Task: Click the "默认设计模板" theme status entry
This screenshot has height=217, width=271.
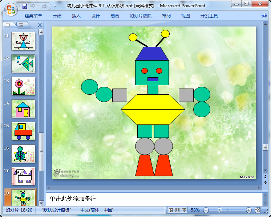Action: 56,210
